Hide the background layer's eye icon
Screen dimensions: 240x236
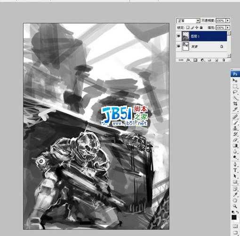179,46
